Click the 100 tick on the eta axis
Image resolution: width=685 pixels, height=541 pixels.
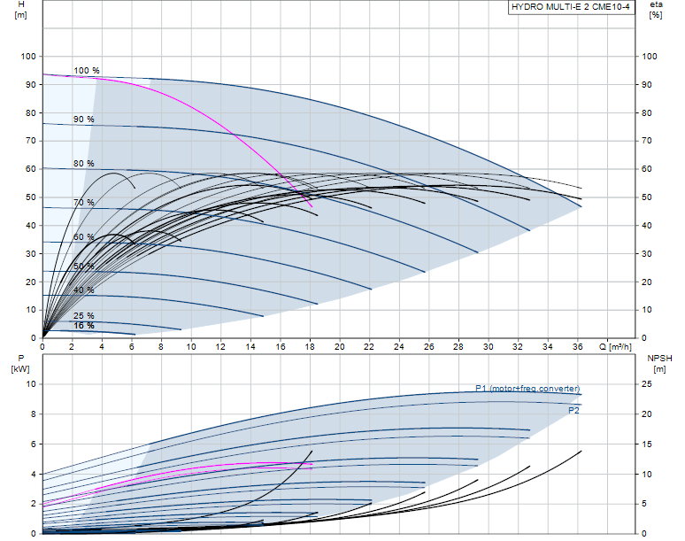(650, 57)
